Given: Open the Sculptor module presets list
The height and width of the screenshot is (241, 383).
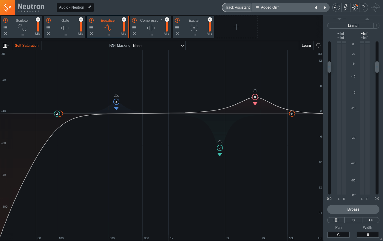Looking at the screenshot, I should click(x=5, y=27).
